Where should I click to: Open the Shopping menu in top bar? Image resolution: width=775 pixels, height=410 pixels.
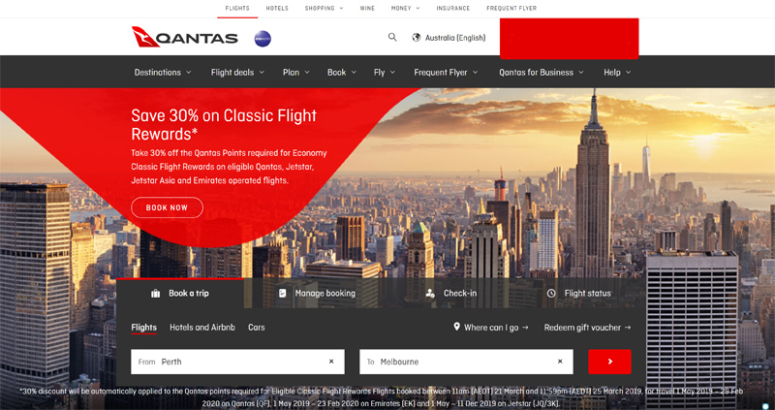point(324,8)
